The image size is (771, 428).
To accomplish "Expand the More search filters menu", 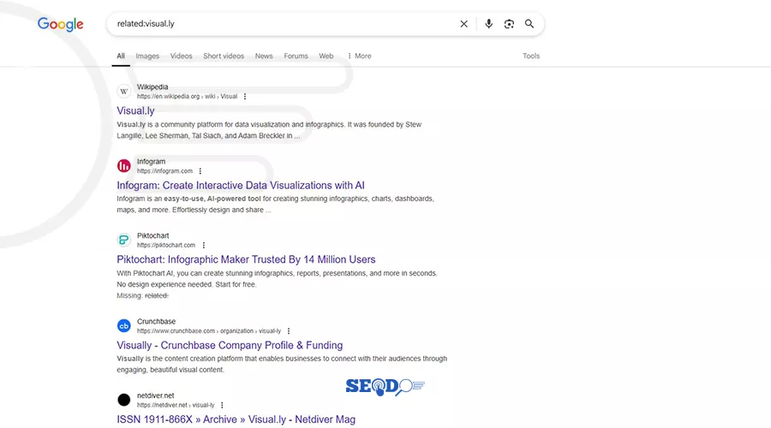I will [x=360, y=56].
